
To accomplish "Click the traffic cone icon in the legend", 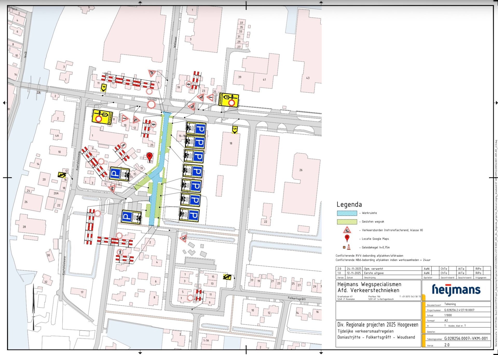I will (x=349, y=247).
